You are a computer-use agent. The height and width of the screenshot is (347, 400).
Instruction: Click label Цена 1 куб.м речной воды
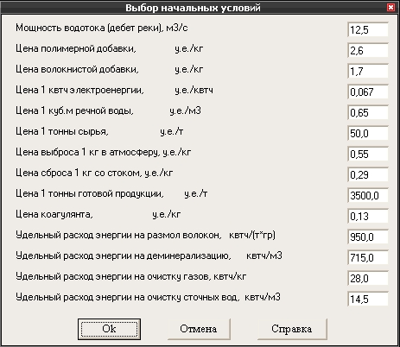pos(74,111)
